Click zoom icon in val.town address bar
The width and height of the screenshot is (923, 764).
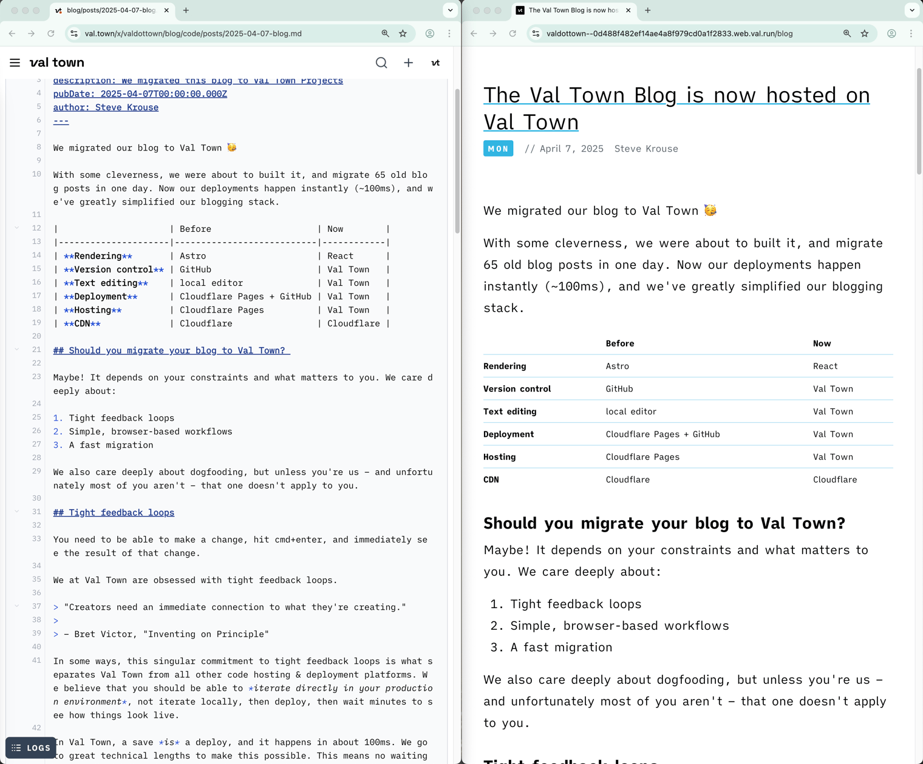tap(385, 33)
